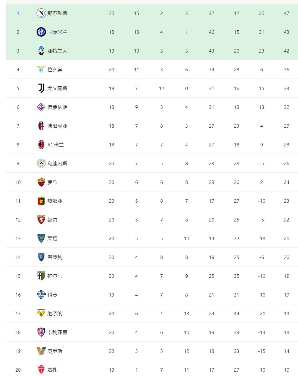This screenshot has height=376, width=298.
Task: Click the team name 尤文图斯
Action: tap(57, 88)
